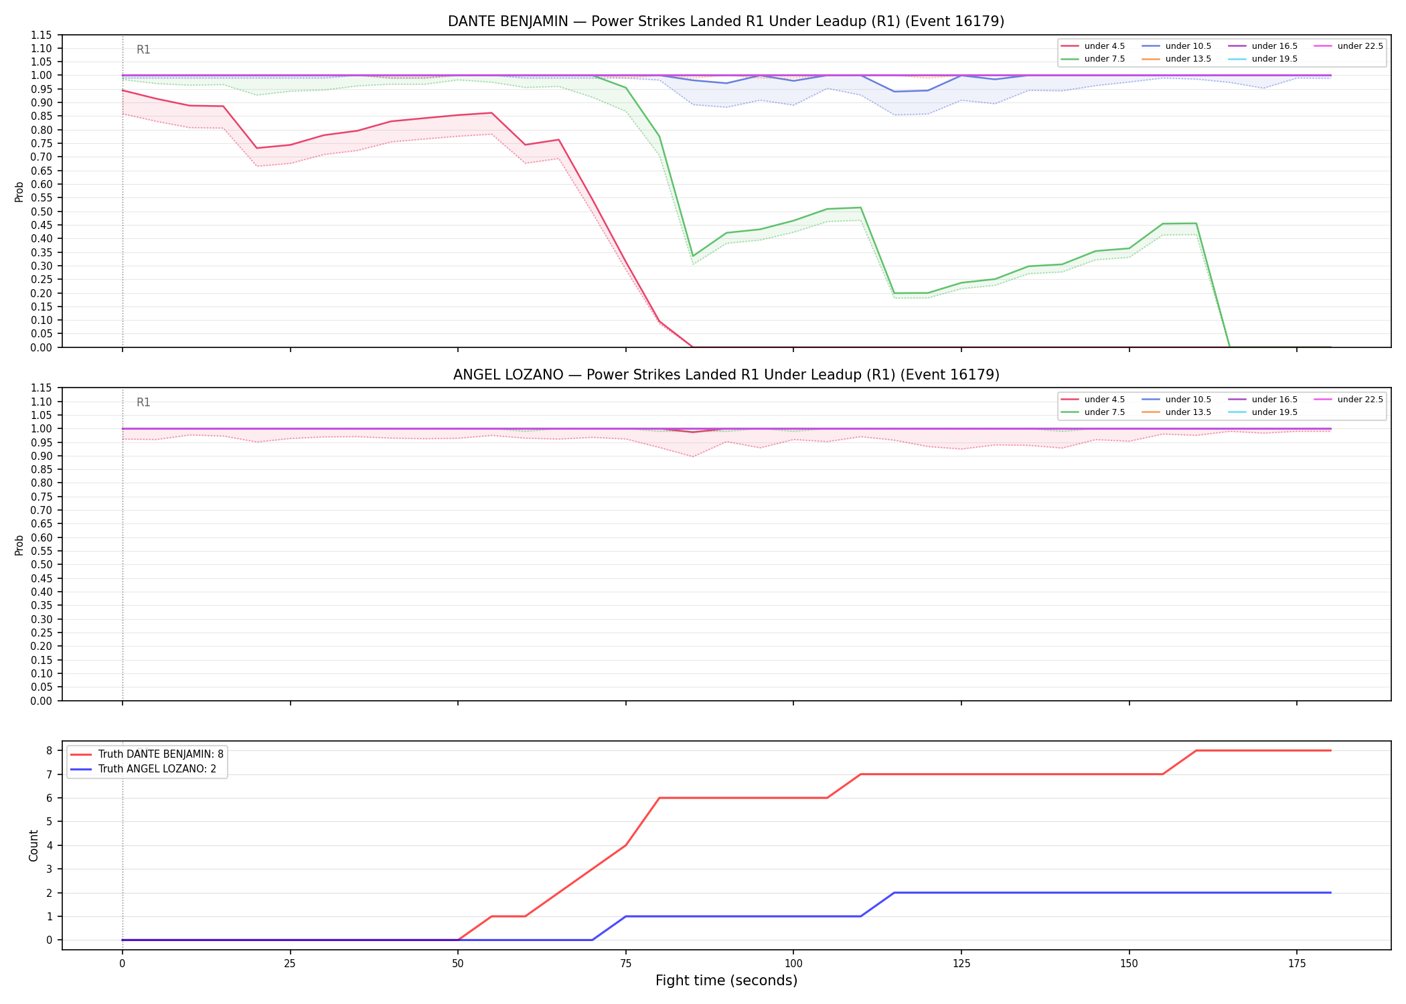Pick 'under 4.5' in Angel Lozano chart legend

1093,400
